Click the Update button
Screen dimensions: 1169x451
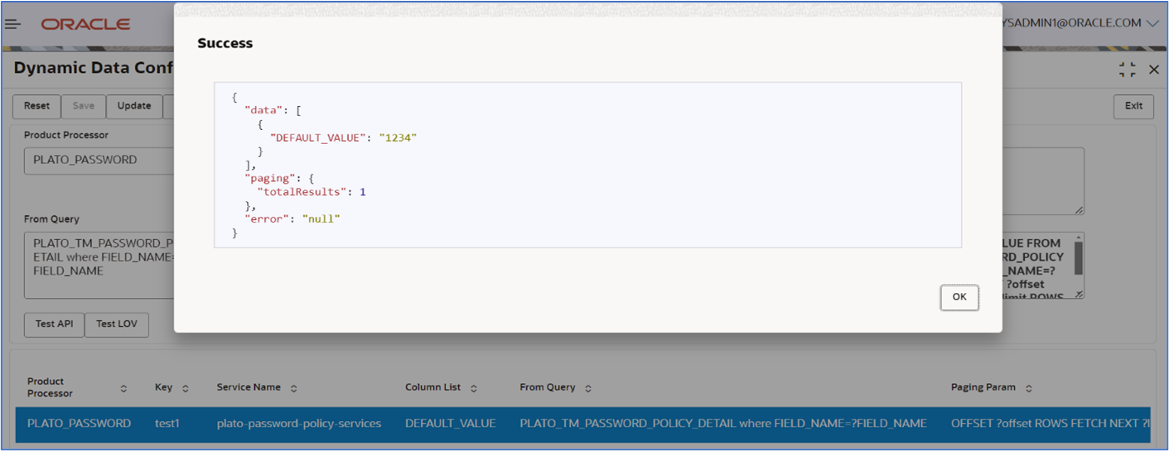pyautogui.click(x=134, y=106)
